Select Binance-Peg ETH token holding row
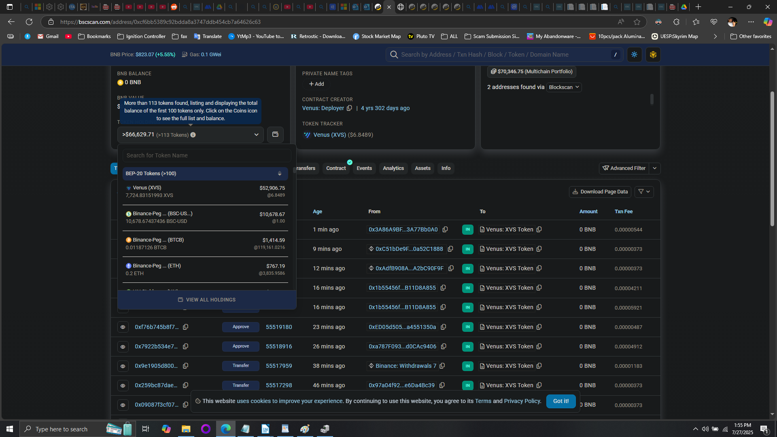Viewport: 777px width, 437px height. pos(205,269)
